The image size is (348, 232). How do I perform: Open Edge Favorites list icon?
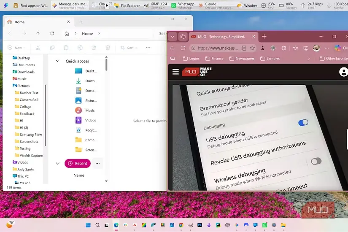click(295, 48)
